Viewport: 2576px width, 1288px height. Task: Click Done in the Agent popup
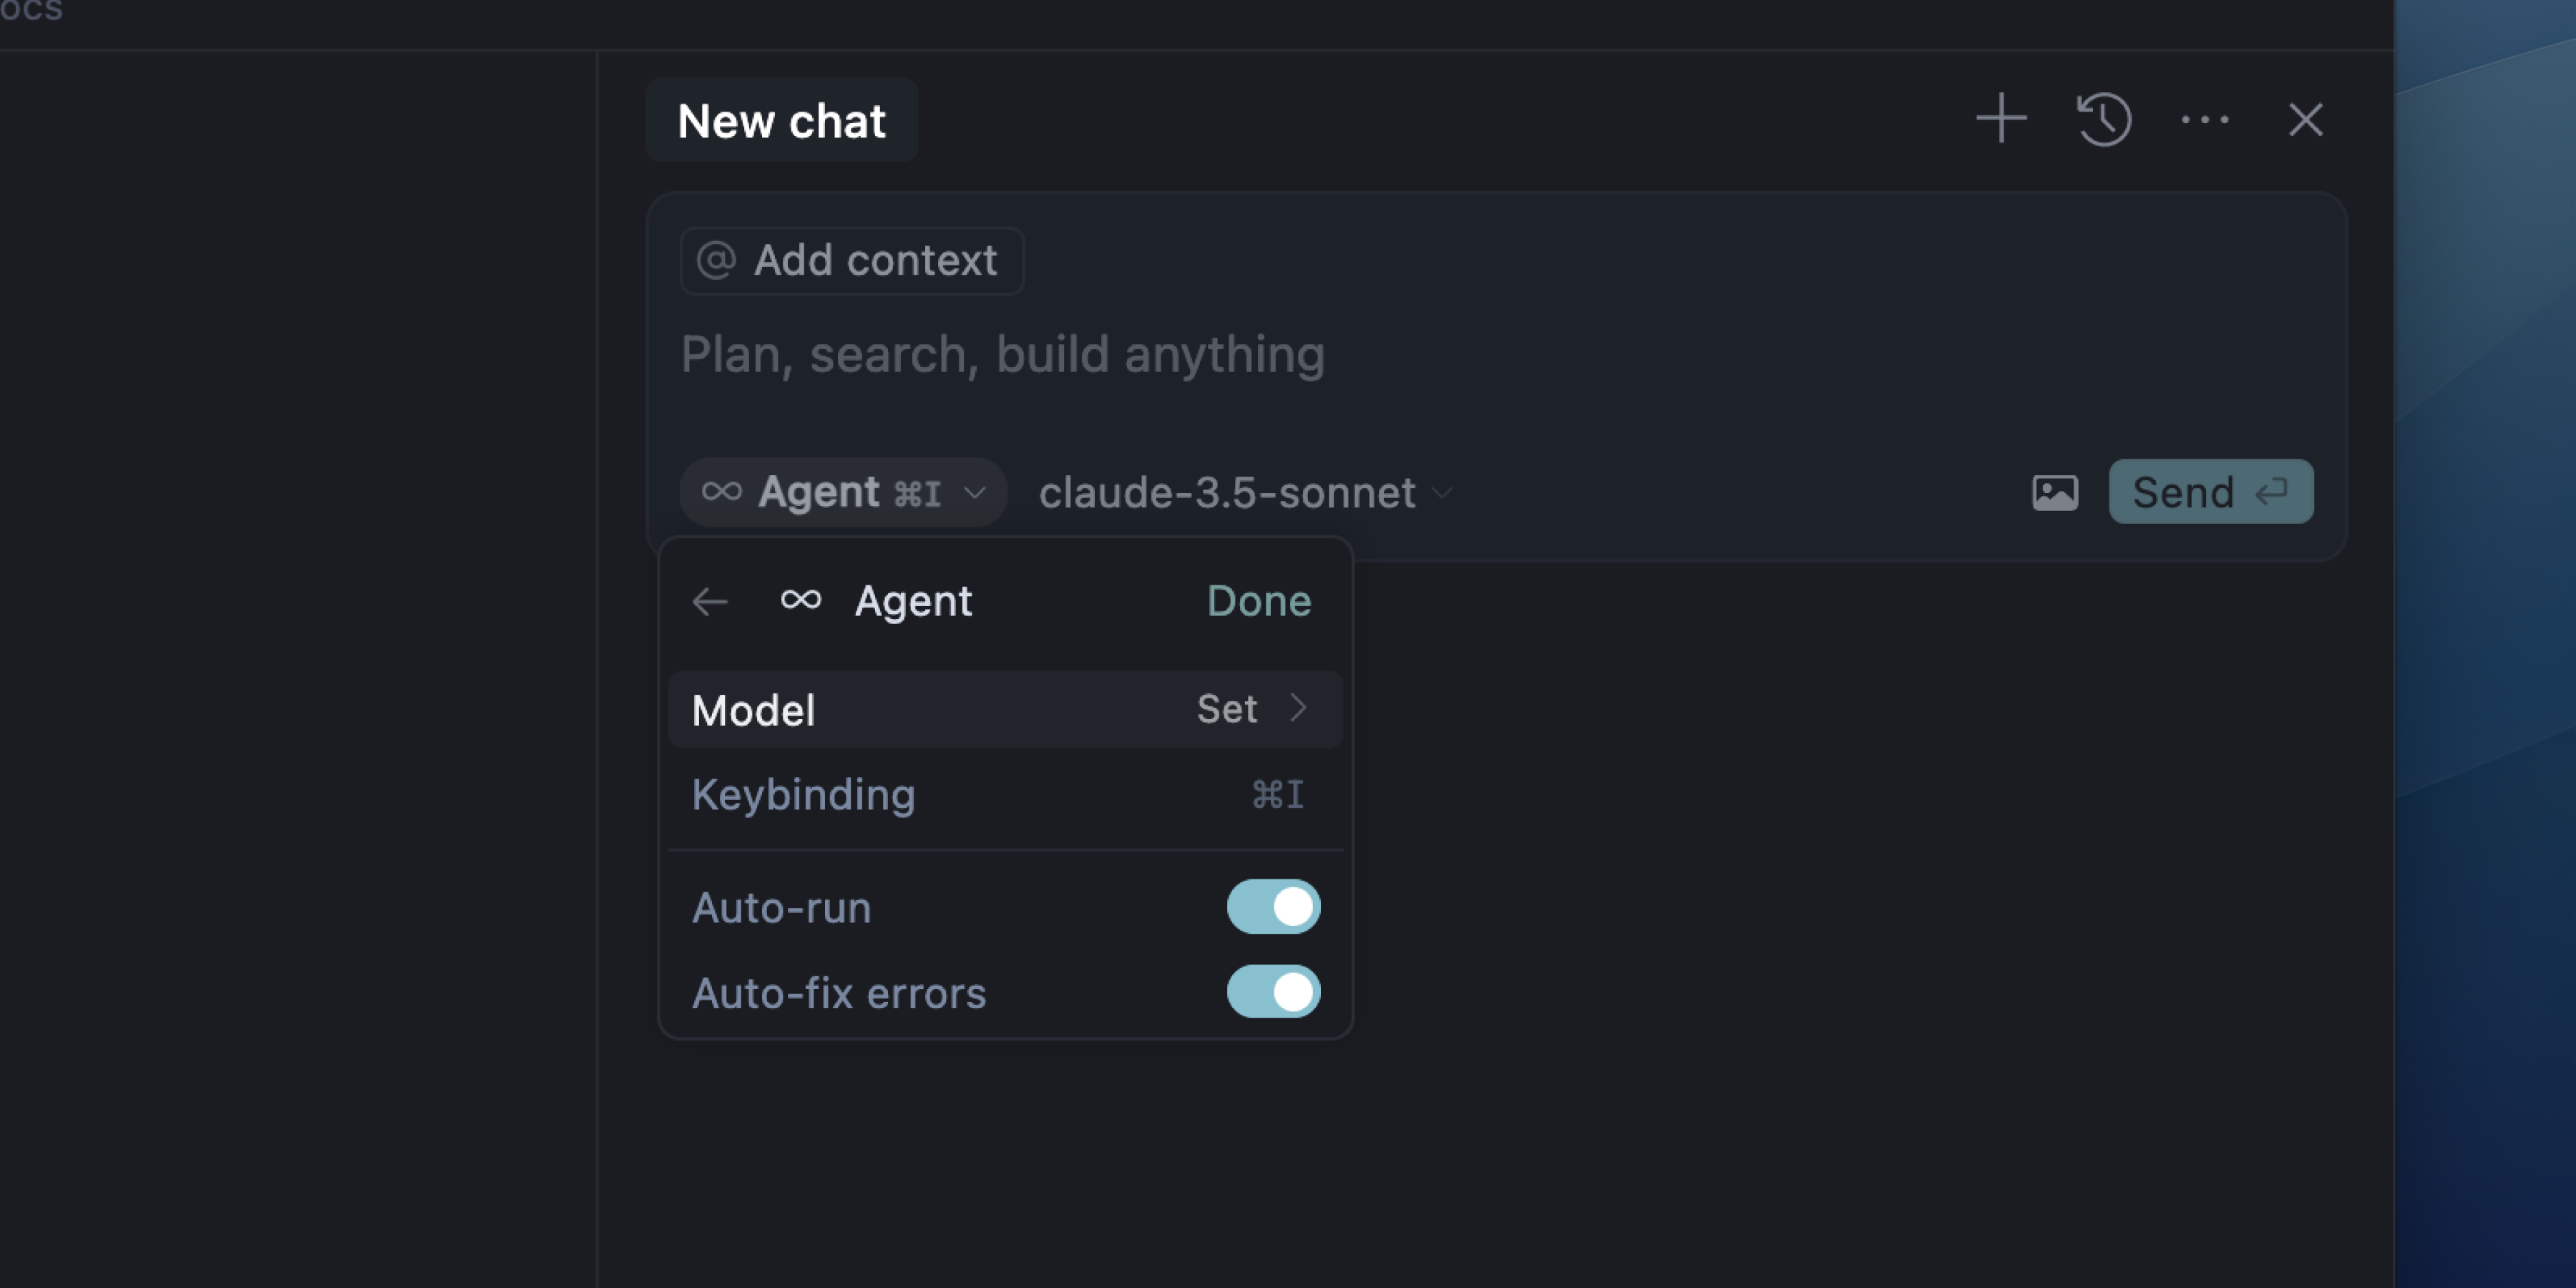[x=1258, y=601]
